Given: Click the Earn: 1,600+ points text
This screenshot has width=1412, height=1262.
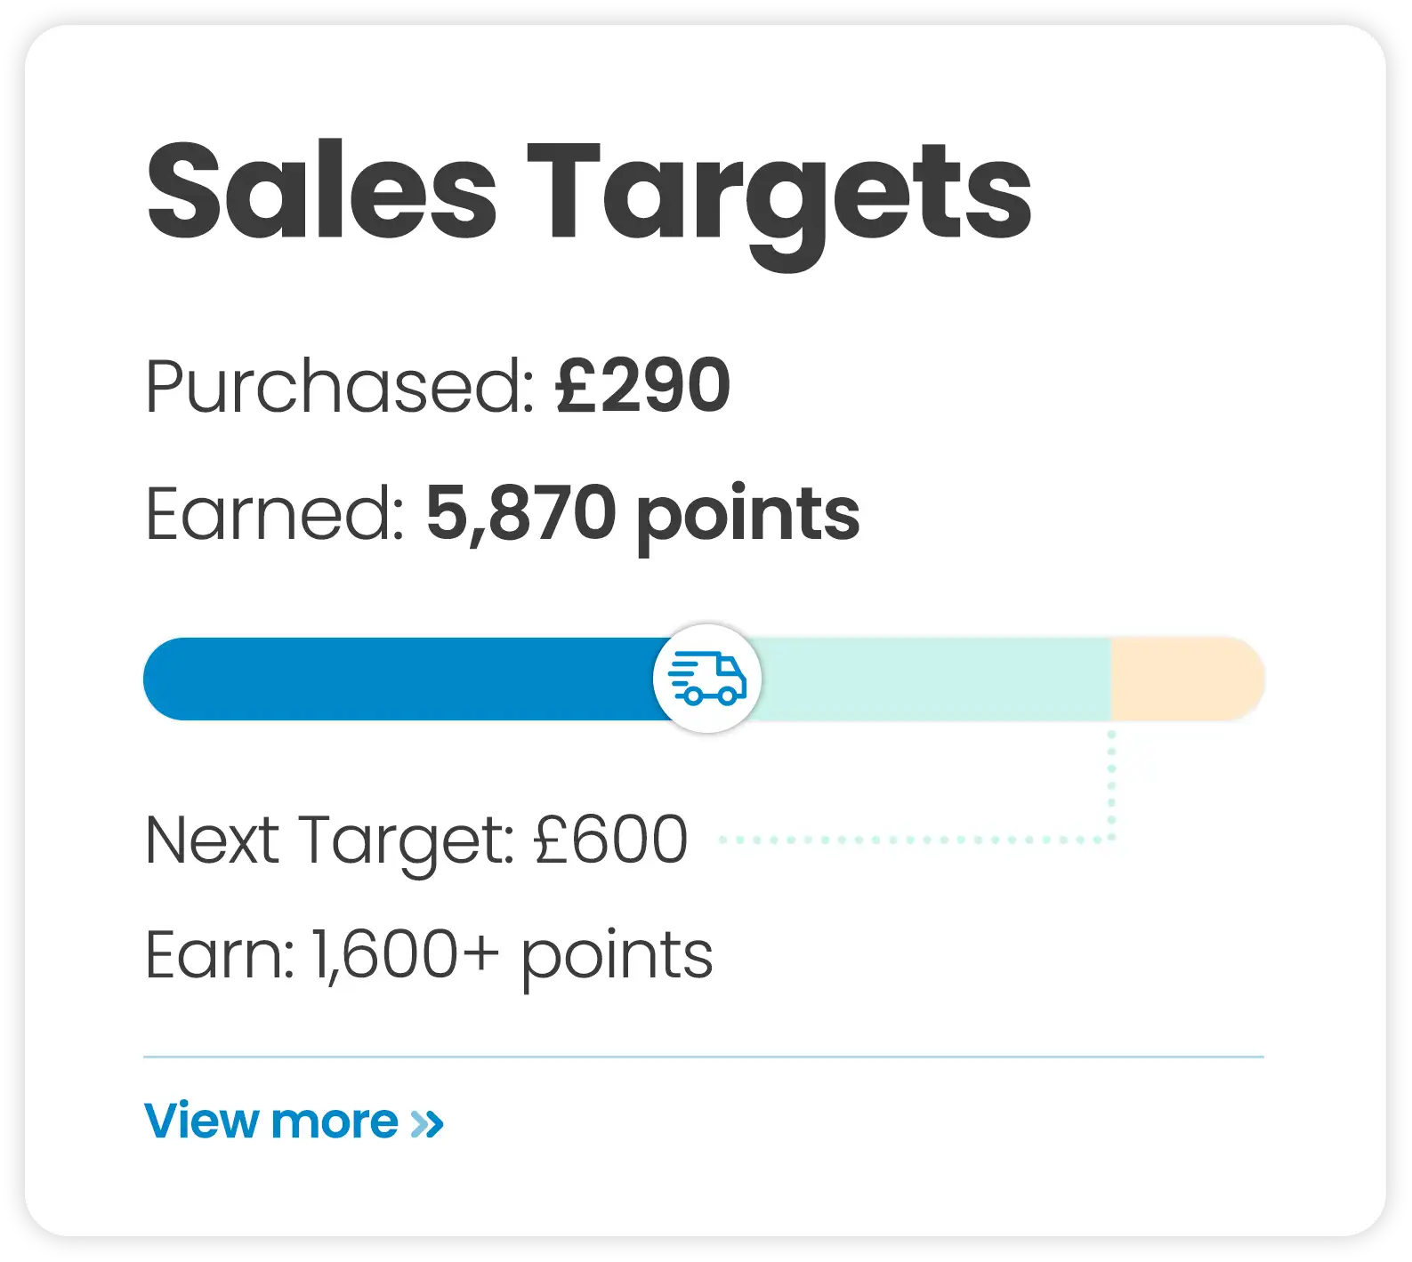Looking at the screenshot, I should (x=429, y=953).
